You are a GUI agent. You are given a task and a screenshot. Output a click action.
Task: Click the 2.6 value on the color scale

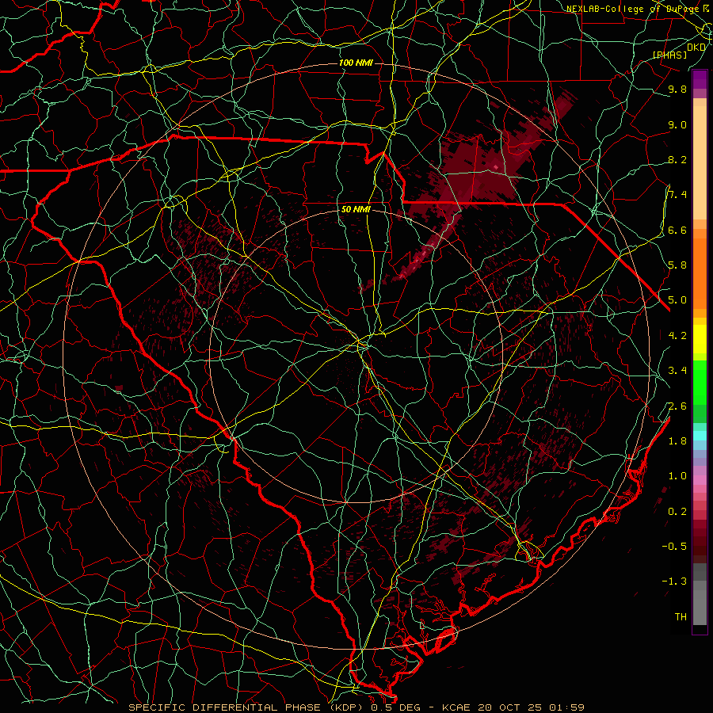tap(677, 406)
